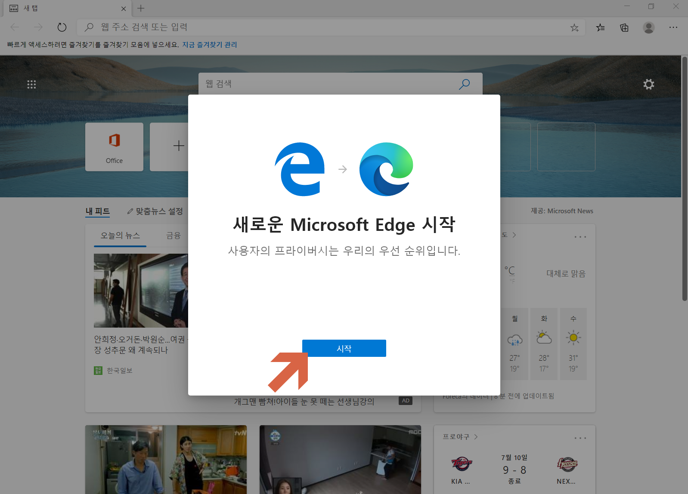Click the 시작 button in the dialog

tap(344, 348)
